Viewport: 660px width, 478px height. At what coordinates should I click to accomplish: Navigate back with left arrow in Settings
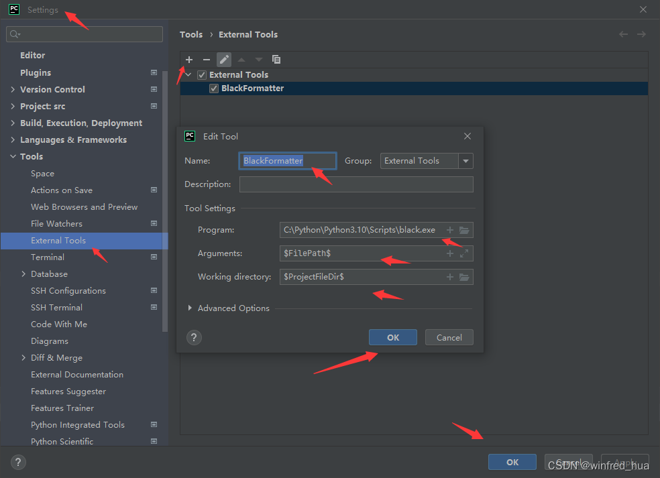click(623, 34)
